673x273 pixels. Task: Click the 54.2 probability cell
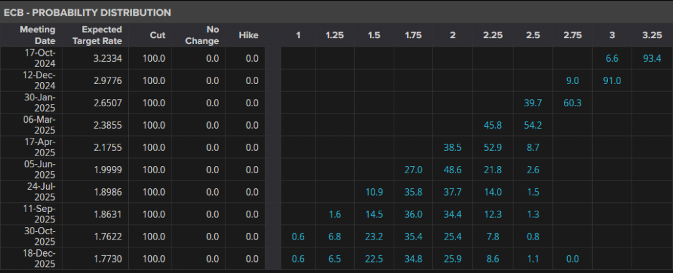pos(532,125)
